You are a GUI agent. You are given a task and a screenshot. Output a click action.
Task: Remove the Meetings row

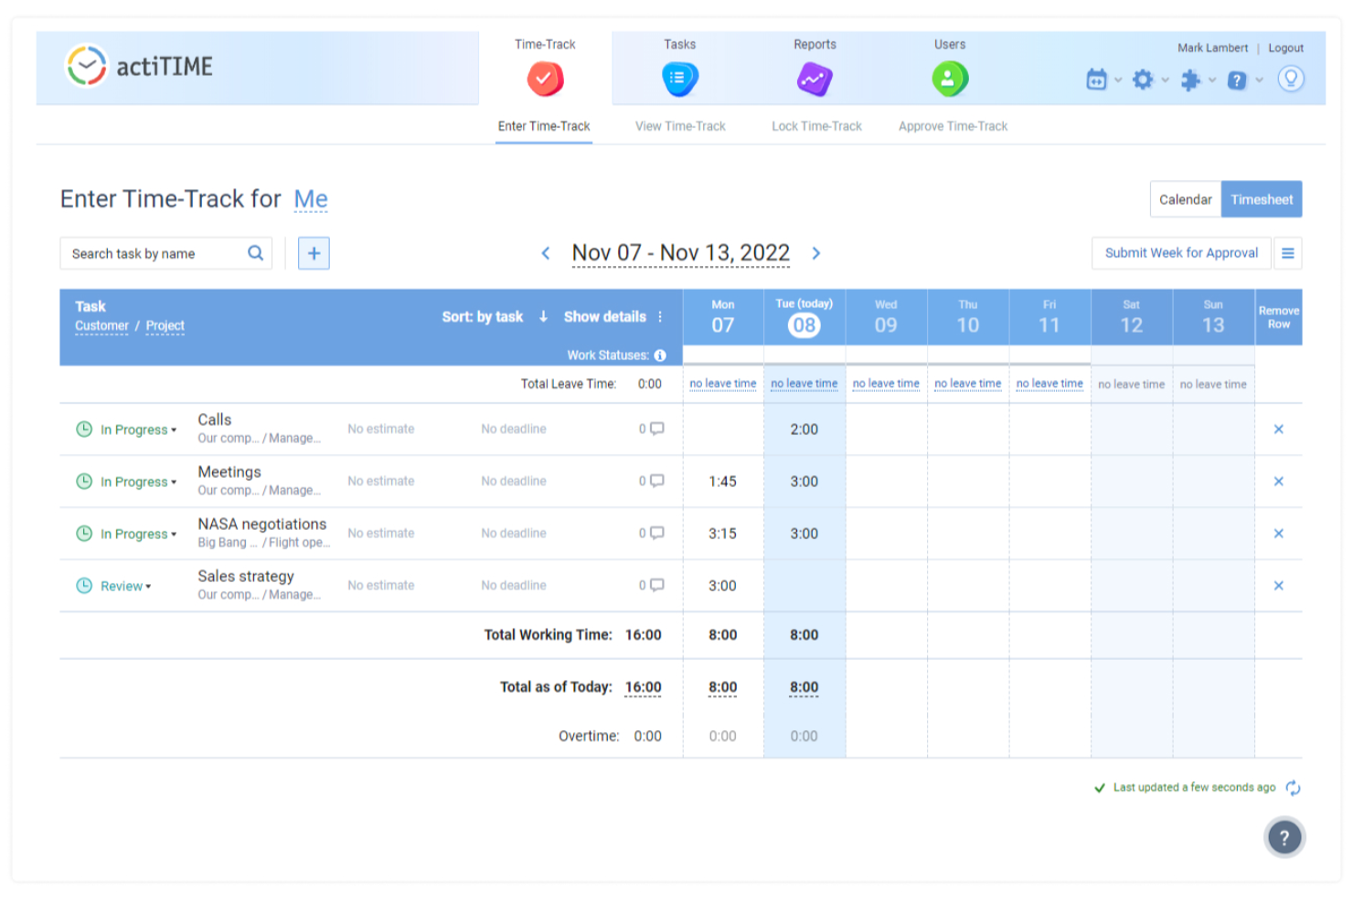click(x=1279, y=481)
